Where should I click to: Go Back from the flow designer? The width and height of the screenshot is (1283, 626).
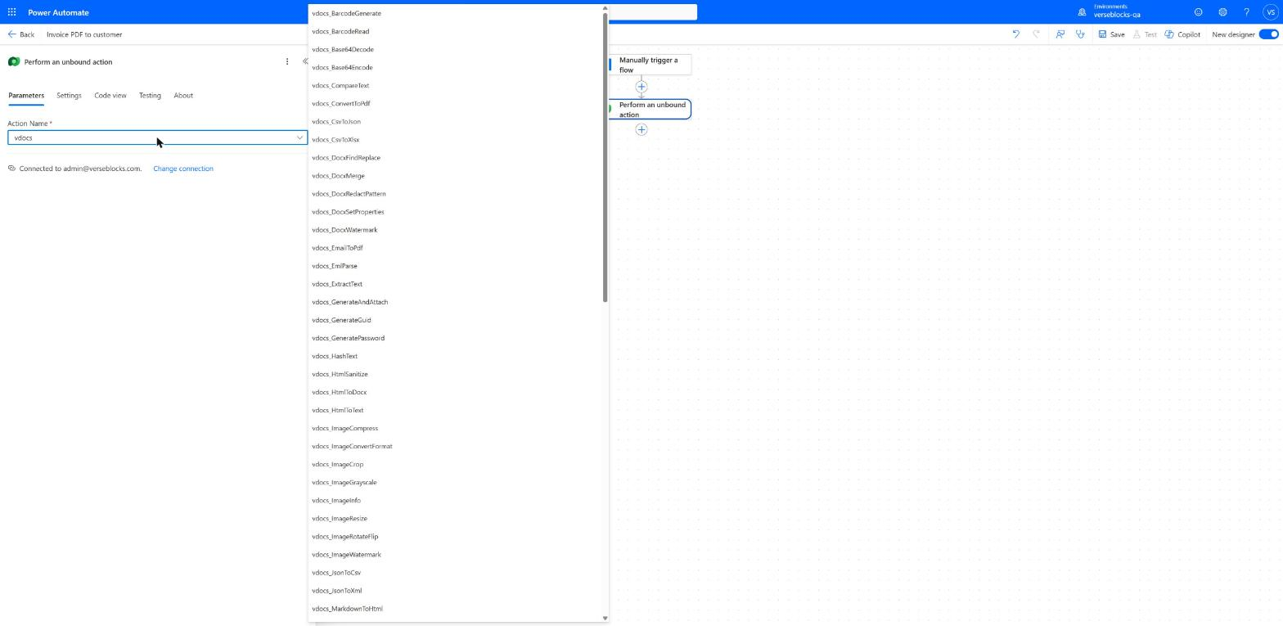click(21, 34)
